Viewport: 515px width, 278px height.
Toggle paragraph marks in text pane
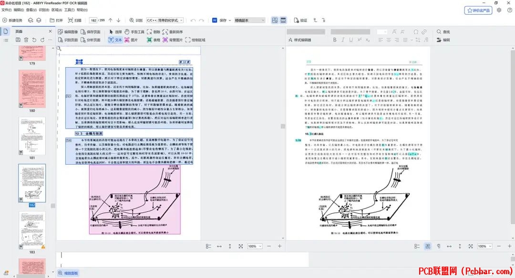439,246
